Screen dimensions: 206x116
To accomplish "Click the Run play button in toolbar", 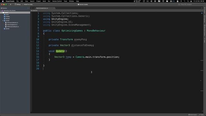I will tap(11, 5).
